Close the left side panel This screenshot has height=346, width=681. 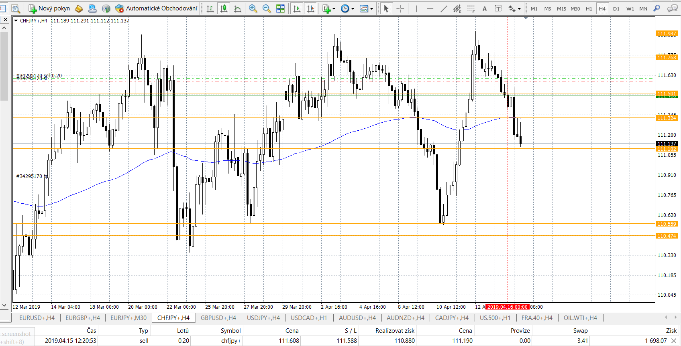(5, 19)
